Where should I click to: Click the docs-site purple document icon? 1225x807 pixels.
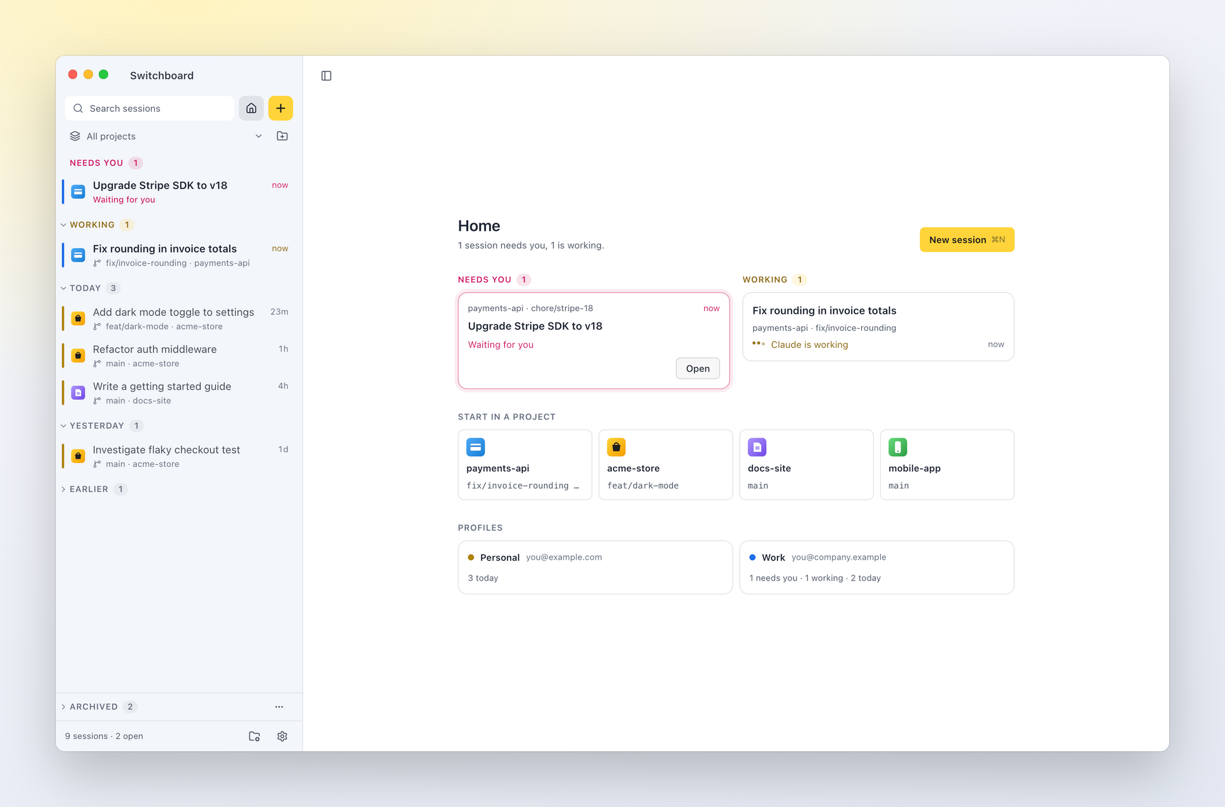click(757, 447)
